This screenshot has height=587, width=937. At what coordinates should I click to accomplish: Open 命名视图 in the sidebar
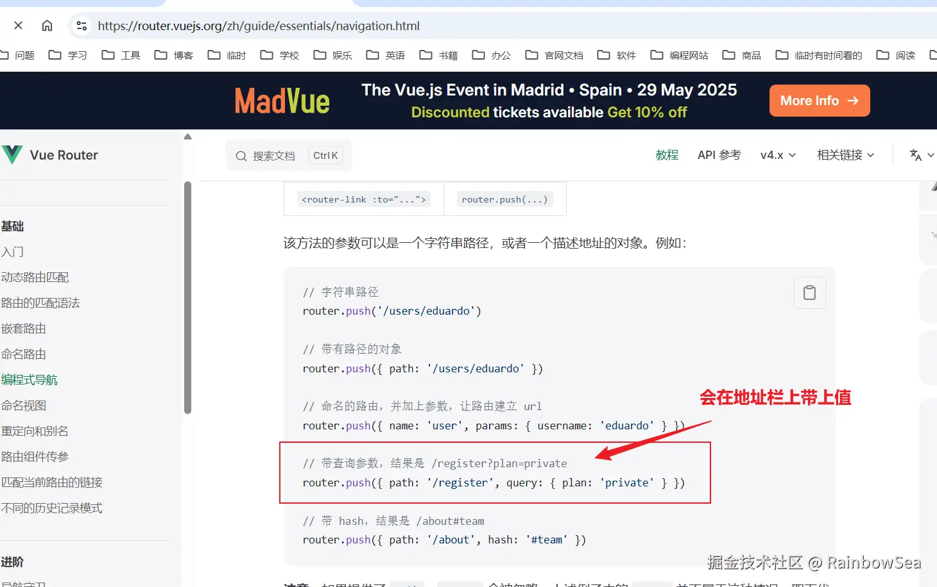tap(24, 406)
